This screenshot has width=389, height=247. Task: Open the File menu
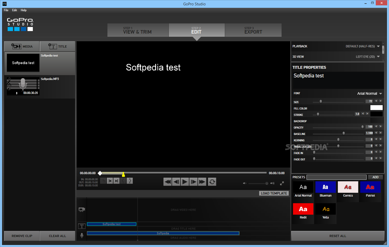6,10
